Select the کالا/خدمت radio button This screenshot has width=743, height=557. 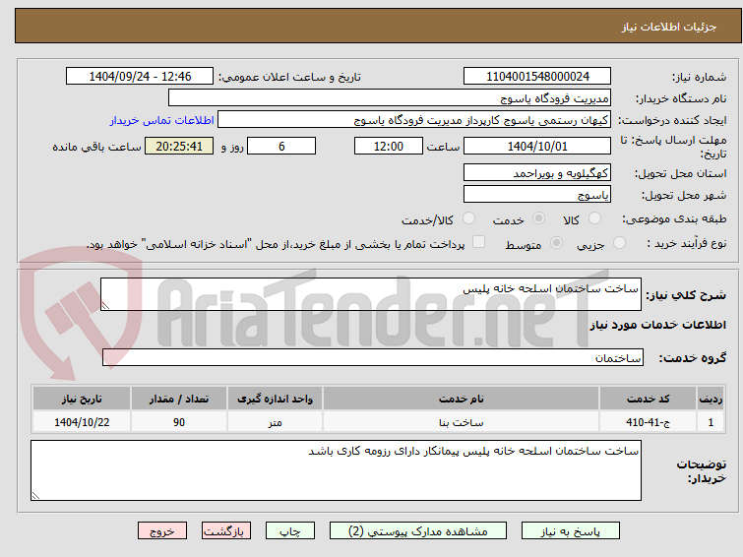[468, 218]
